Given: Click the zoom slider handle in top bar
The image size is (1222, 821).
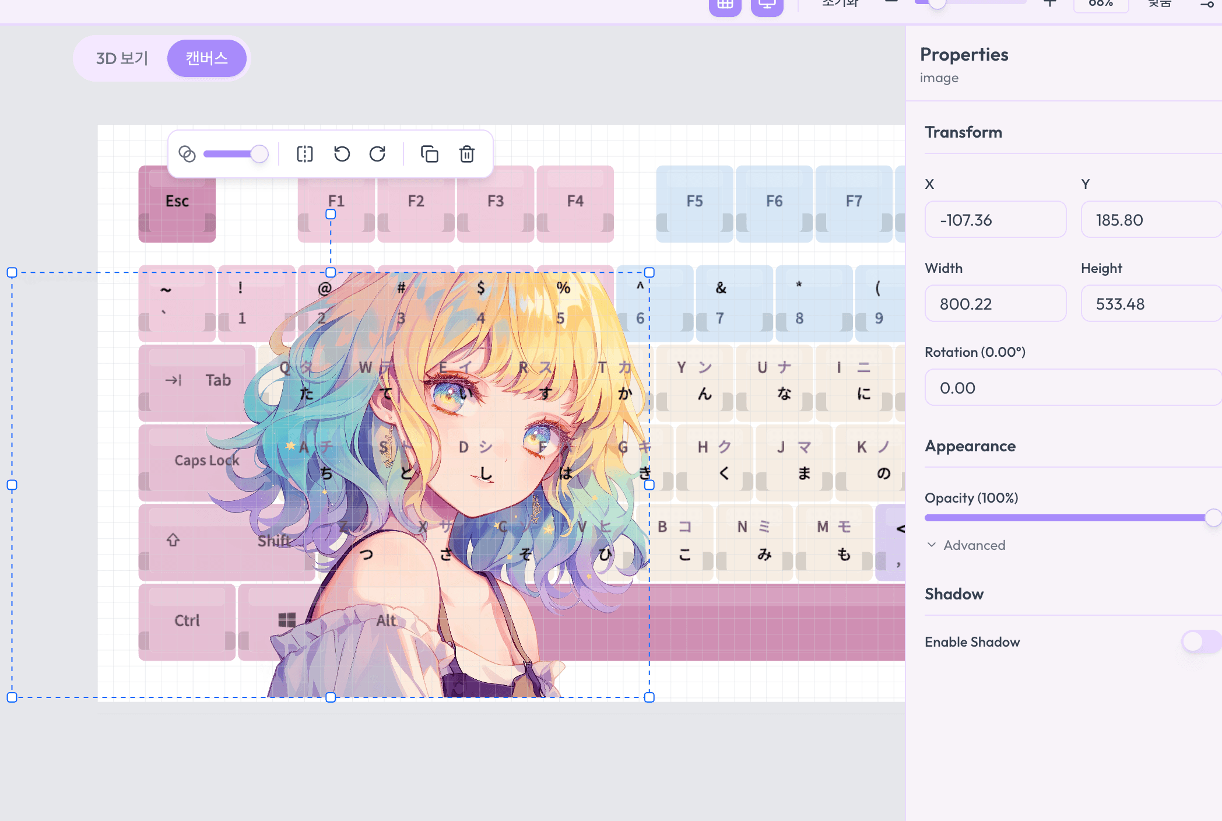Looking at the screenshot, I should (937, 3).
